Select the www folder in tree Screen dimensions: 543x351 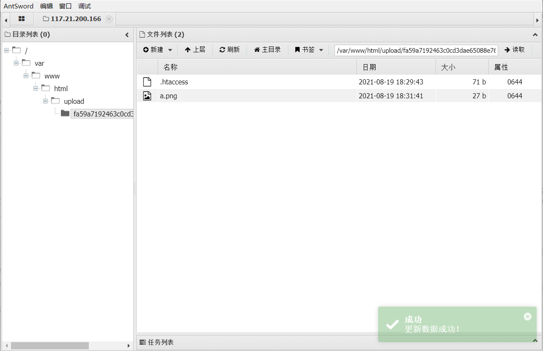tap(52, 76)
